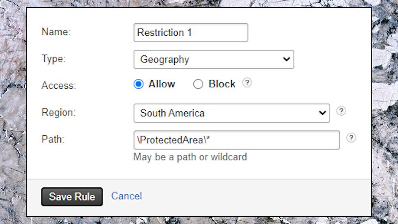Click the Name: field label

click(x=56, y=32)
